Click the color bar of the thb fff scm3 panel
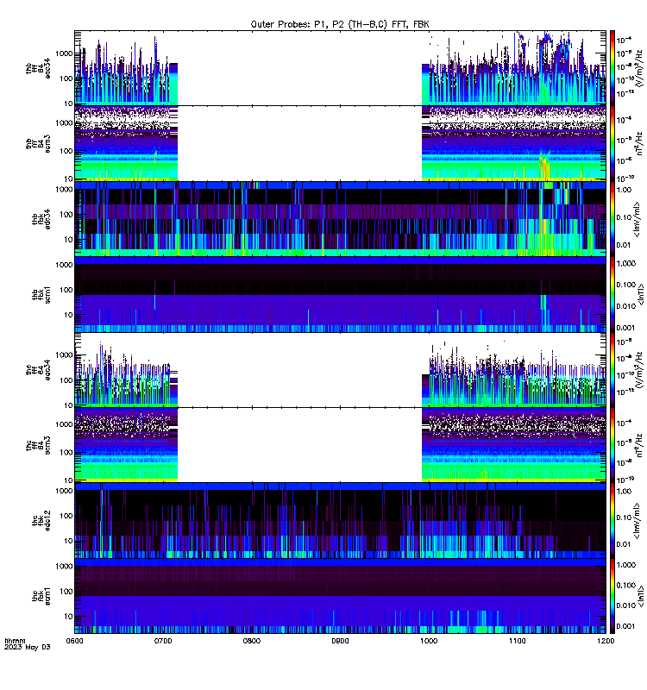Viewport: 647px width, 690px height. pyautogui.click(x=612, y=143)
